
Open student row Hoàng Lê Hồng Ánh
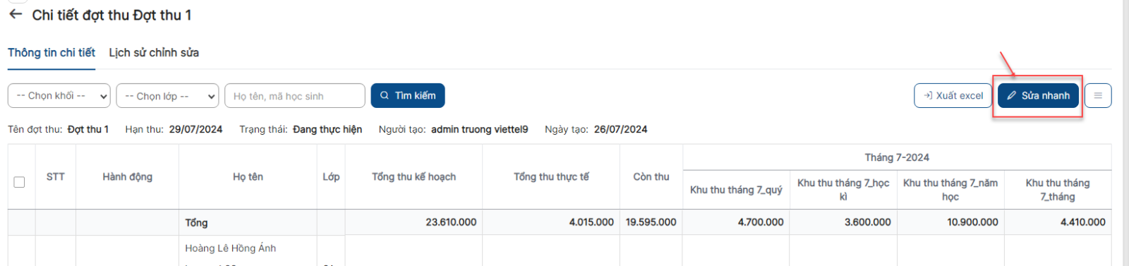pyautogui.click(x=231, y=248)
